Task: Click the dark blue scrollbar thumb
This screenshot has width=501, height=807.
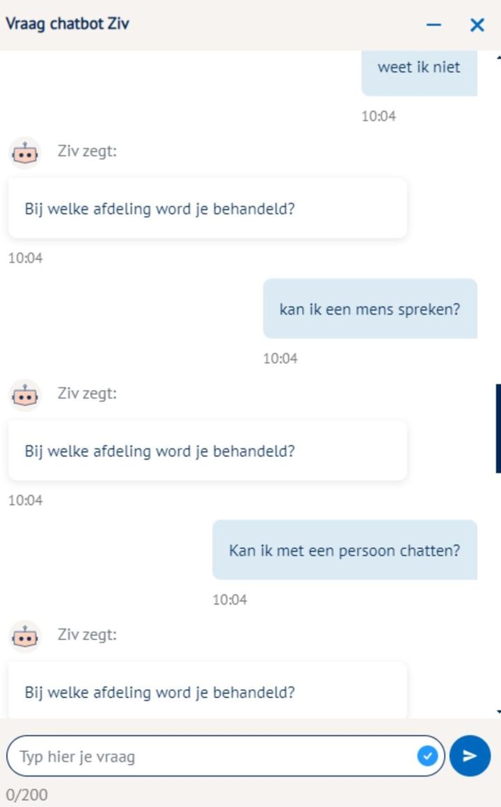Action: pos(498,429)
